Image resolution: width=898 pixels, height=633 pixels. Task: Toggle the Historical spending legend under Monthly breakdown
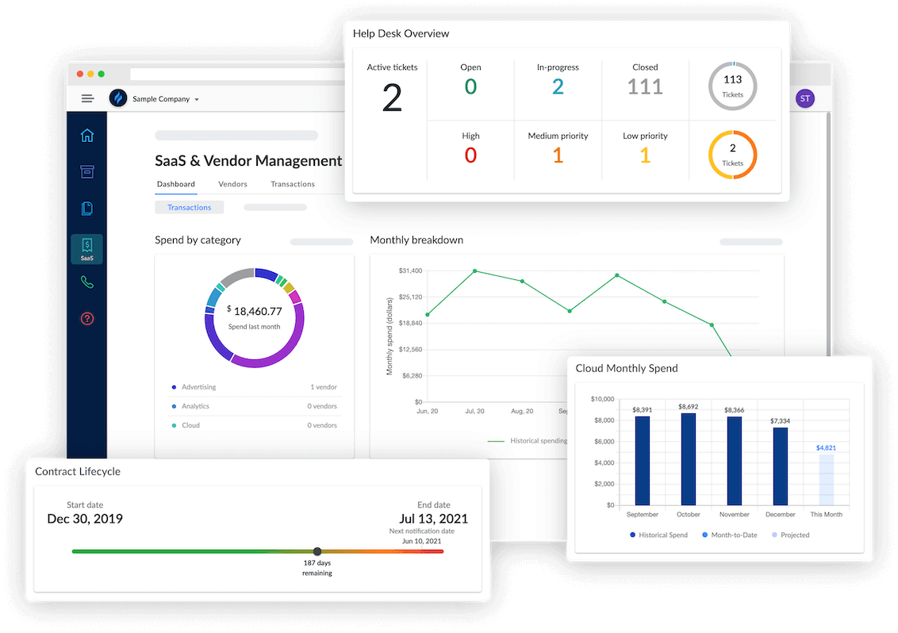pos(525,441)
